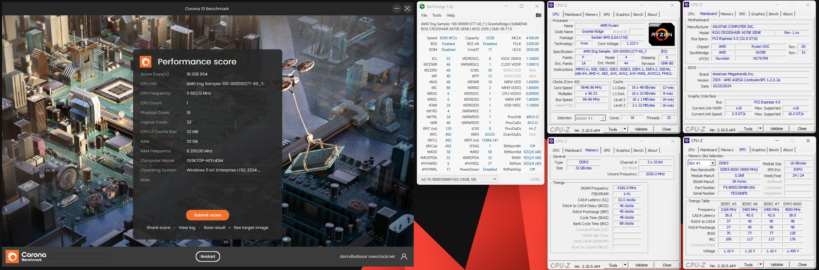Click the Corona user account icon
This screenshot has height=270, width=819.
point(404,256)
